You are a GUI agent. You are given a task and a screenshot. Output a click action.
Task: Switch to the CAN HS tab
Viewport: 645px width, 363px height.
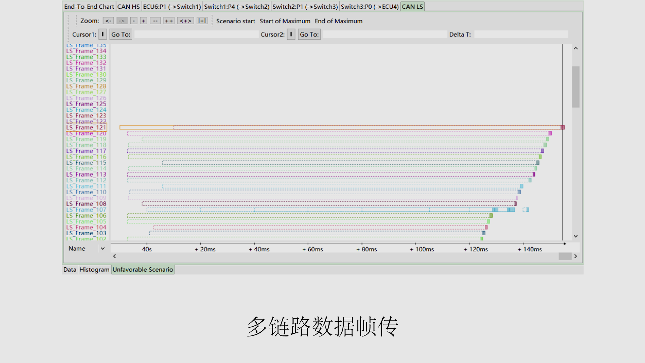(128, 6)
